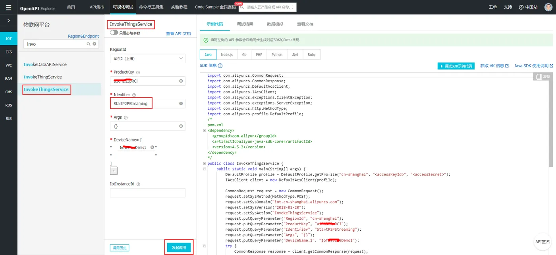Image resolution: width=556 pixels, height=255 pixels.
Task: Select the Ruby language tab
Action: (x=311, y=54)
